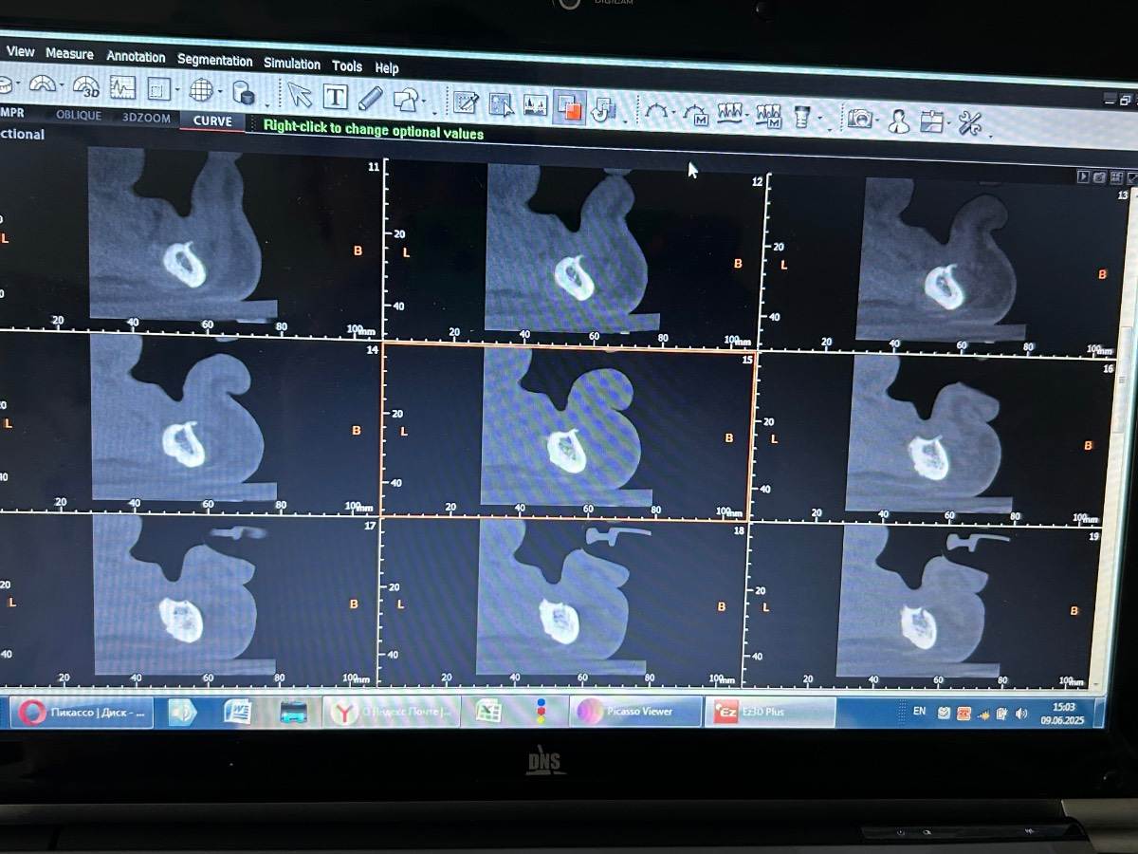Screen dimensions: 1138x854
Task: Open the Annotation menu
Action: coord(136,57)
